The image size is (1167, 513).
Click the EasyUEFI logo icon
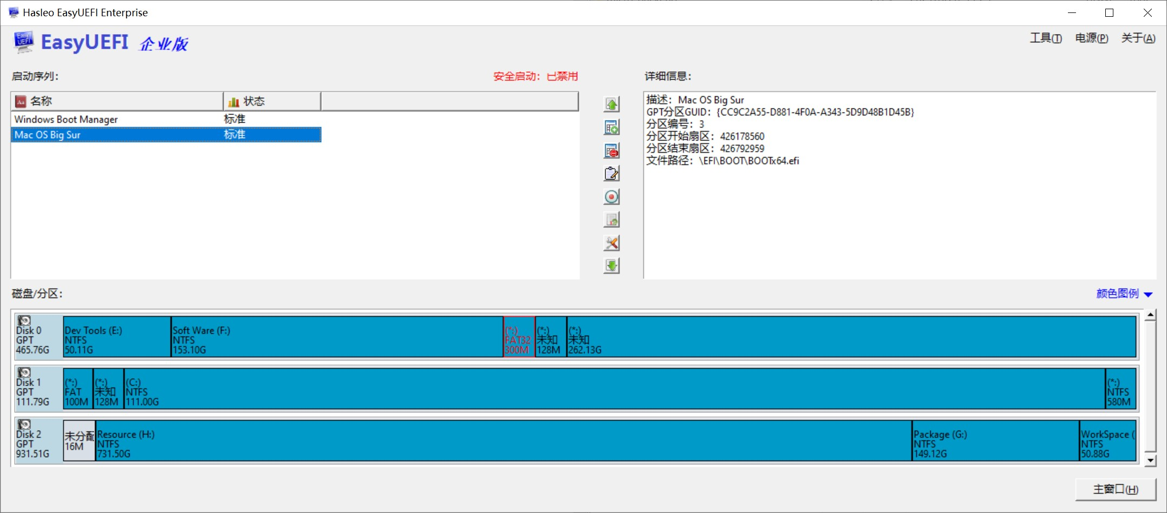point(24,42)
